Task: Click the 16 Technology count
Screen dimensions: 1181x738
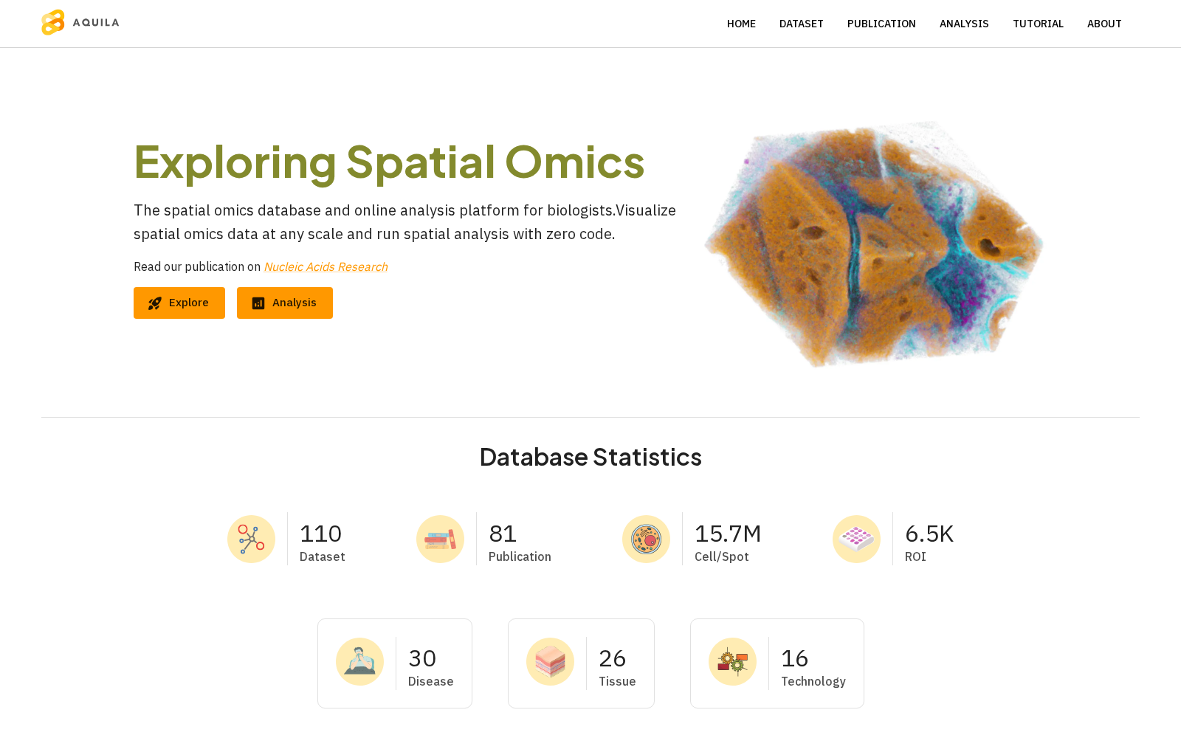Action: 795,658
